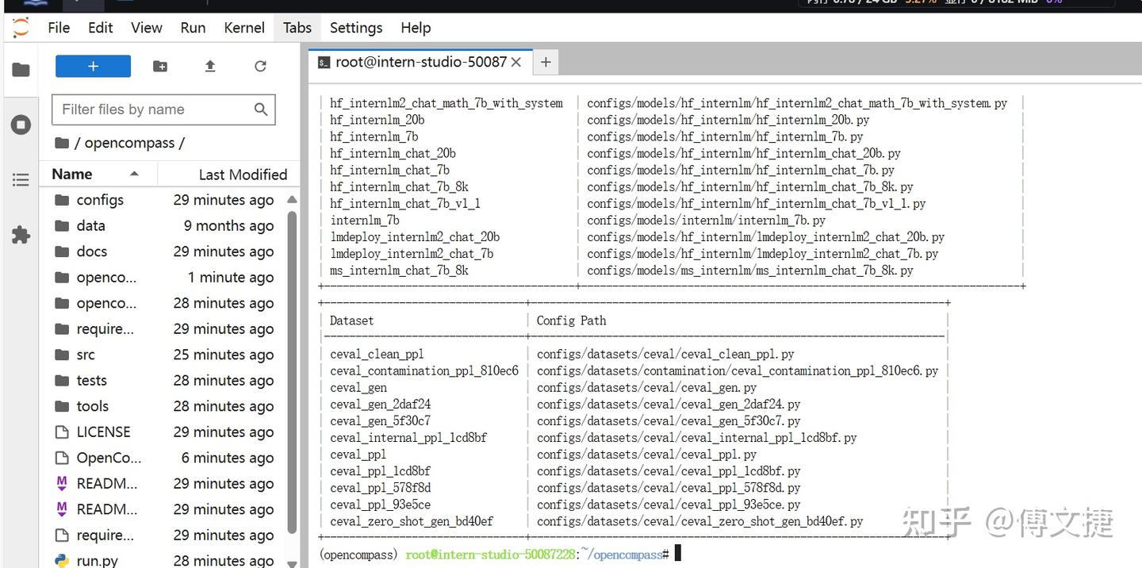This screenshot has width=1142, height=568.
Task: Create a new folder with the folder-plus icon
Action: click(x=160, y=67)
